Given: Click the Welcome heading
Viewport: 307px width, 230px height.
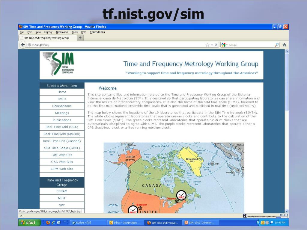Looking at the screenshot, I should (108, 88).
